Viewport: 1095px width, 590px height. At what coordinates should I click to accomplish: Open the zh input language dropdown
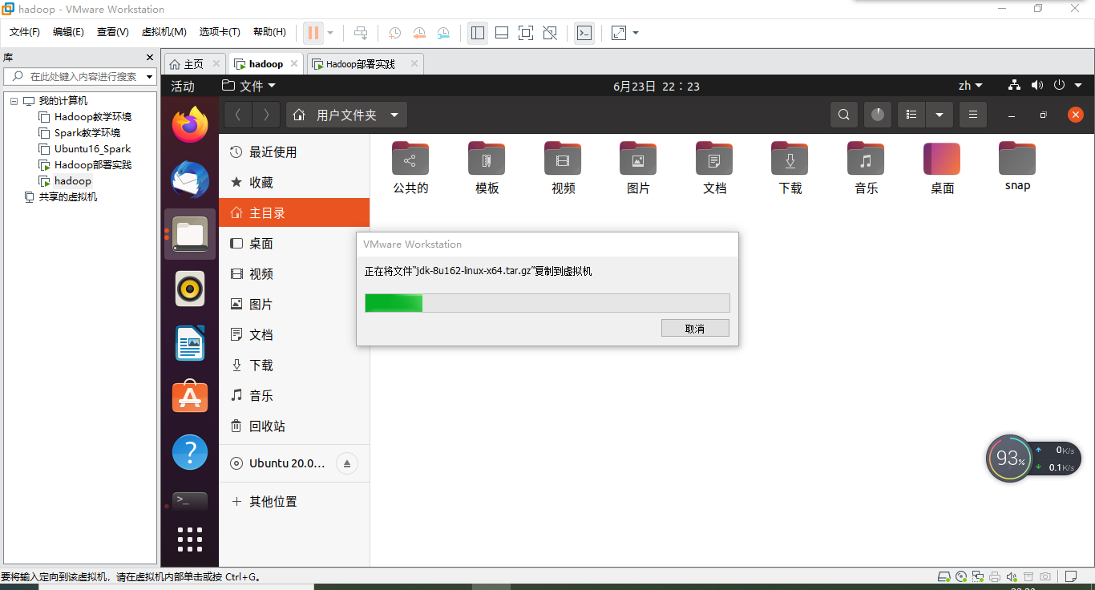tap(971, 86)
